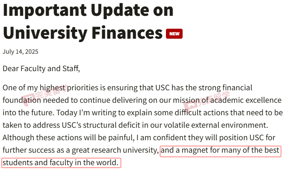Click the words 'great research university'

115,151
